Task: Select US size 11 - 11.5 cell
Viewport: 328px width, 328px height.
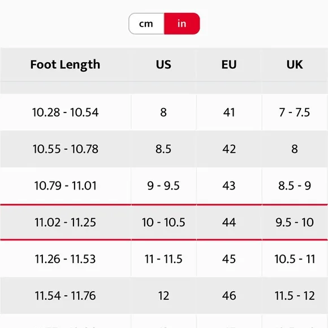Action: [x=163, y=259]
